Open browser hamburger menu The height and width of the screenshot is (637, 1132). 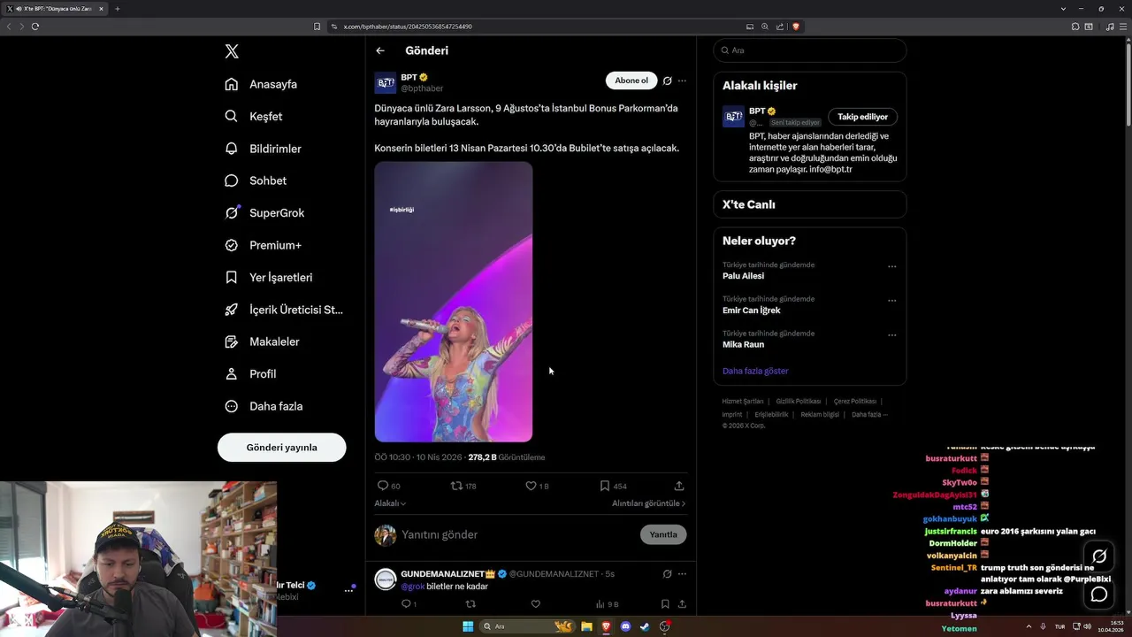1123,27
